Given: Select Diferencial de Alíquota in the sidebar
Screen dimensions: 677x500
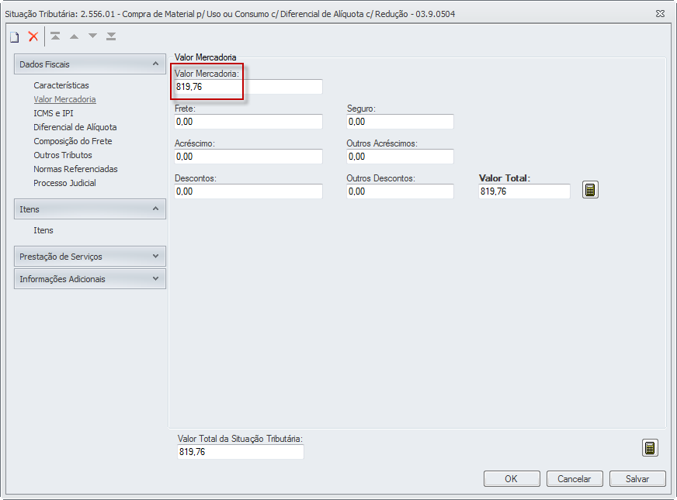Looking at the screenshot, I should 75,127.
